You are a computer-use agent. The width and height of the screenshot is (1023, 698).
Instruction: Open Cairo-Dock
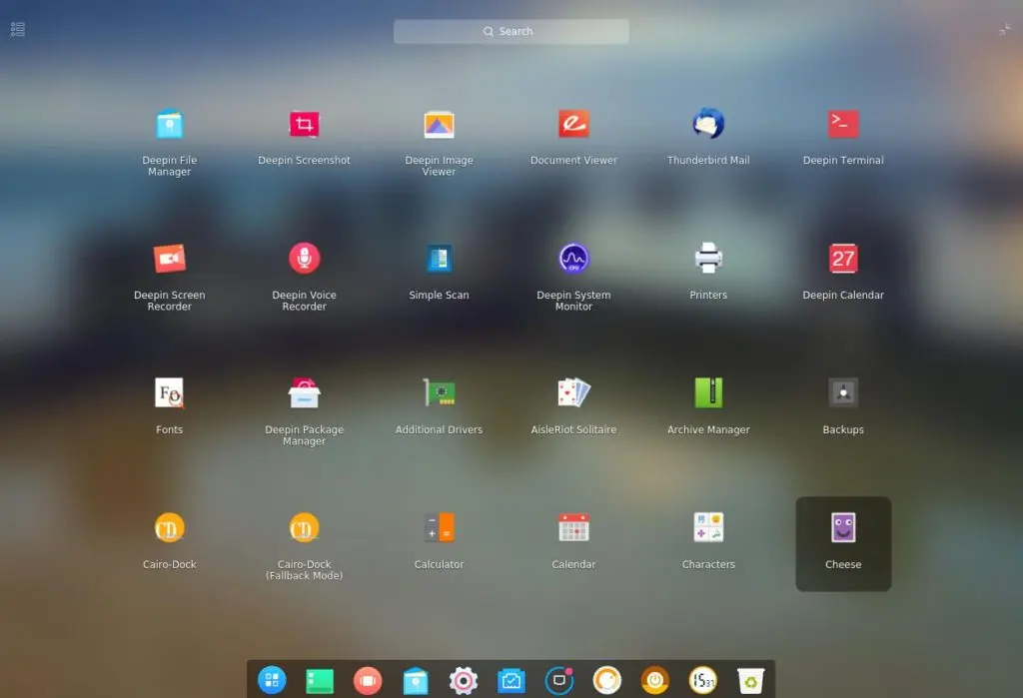[170, 528]
